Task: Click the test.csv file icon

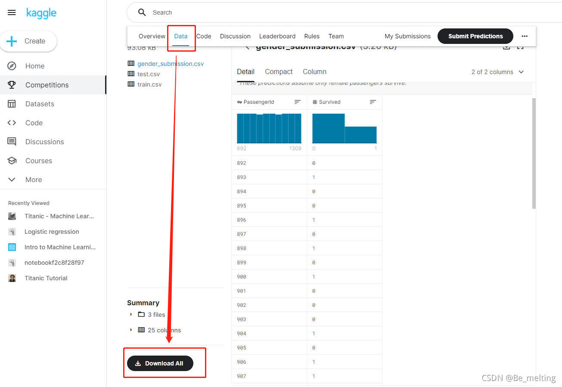Action: click(131, 74)
